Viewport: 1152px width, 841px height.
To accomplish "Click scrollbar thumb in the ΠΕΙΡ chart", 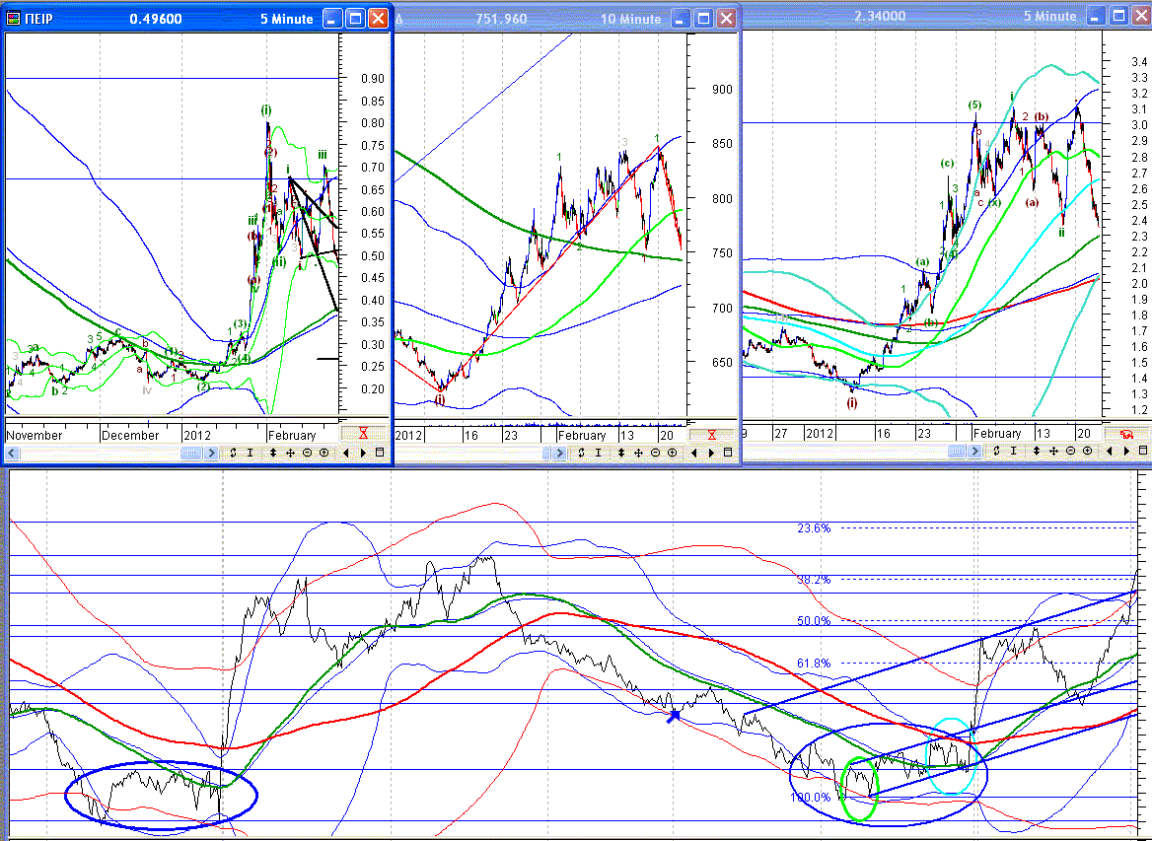I will click(191, 453).
